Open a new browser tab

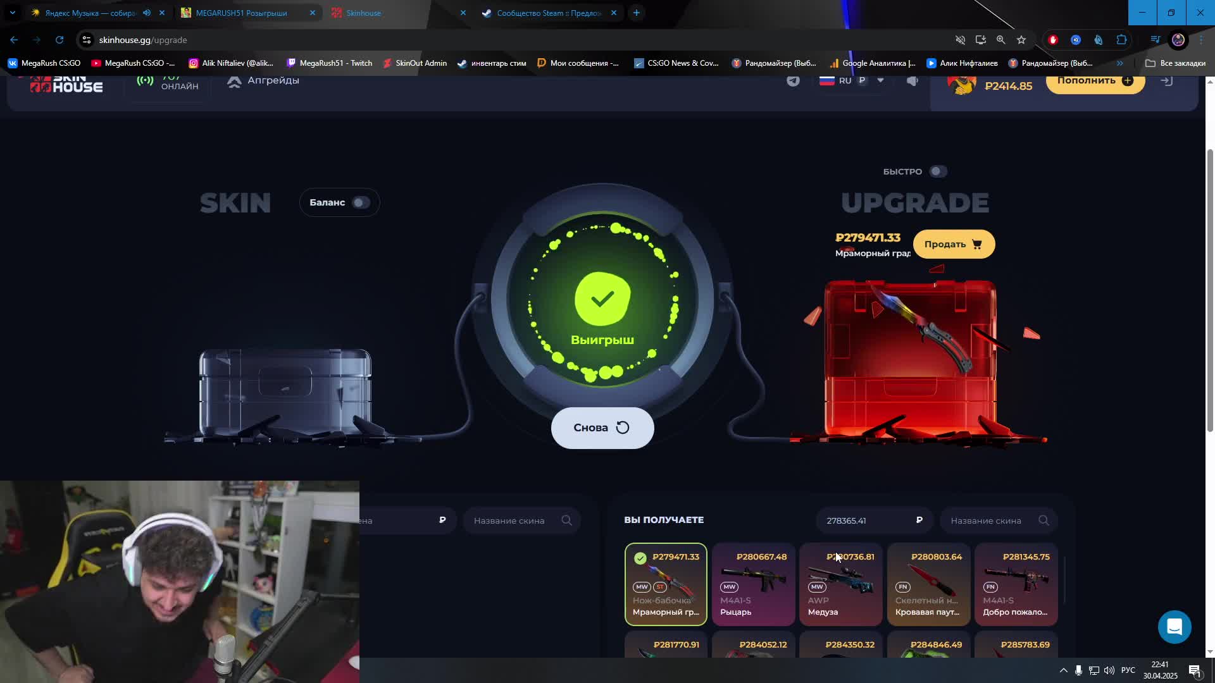coord(637,13)
